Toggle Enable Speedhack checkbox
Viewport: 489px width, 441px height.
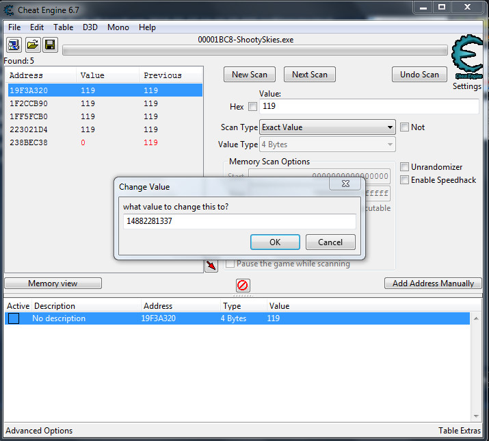pos(404,180)
